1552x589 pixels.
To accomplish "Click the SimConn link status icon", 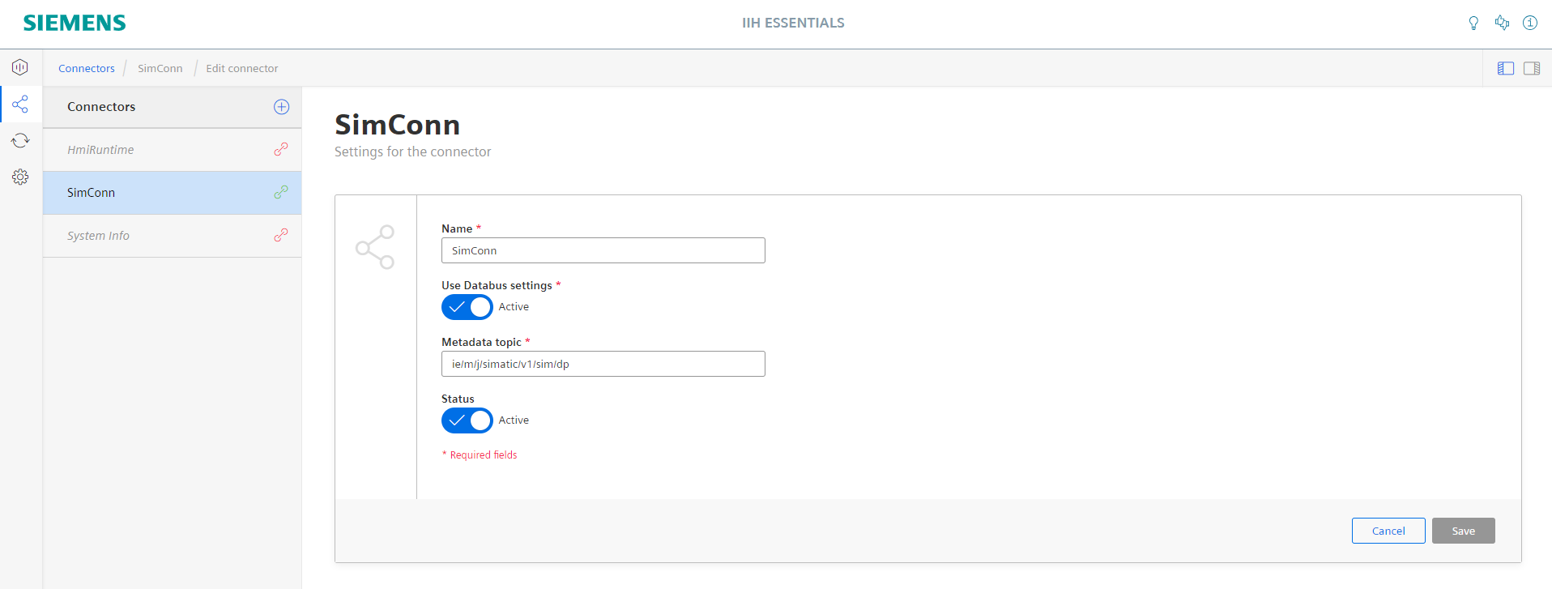I will click(281, 192).
